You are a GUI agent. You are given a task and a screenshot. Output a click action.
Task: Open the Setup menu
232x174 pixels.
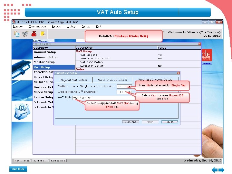point(86,26)
